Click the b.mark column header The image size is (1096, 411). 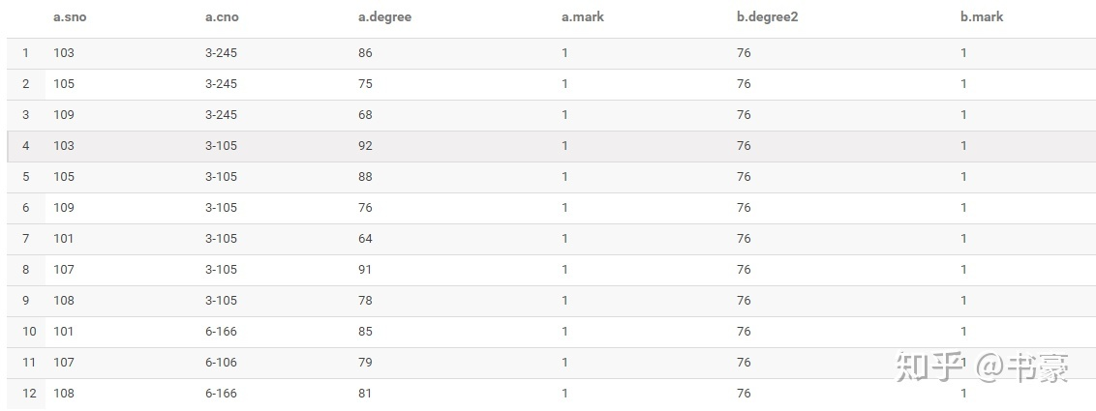tap(982, 17)
